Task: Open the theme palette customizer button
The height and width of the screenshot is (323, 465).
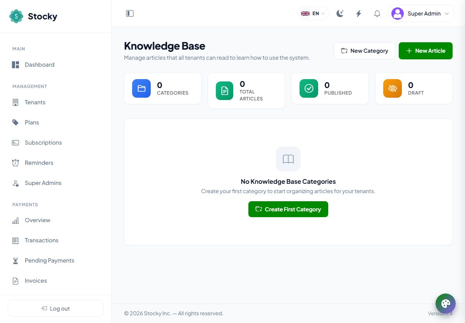Action: [x=446, y=304]
